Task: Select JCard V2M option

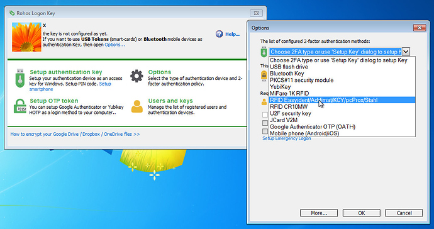Action: [342, 120]
